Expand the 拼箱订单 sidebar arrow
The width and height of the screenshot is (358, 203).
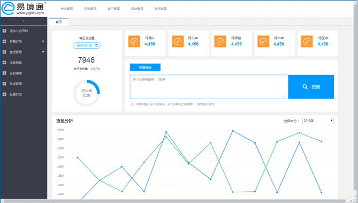tap(43, 41)
